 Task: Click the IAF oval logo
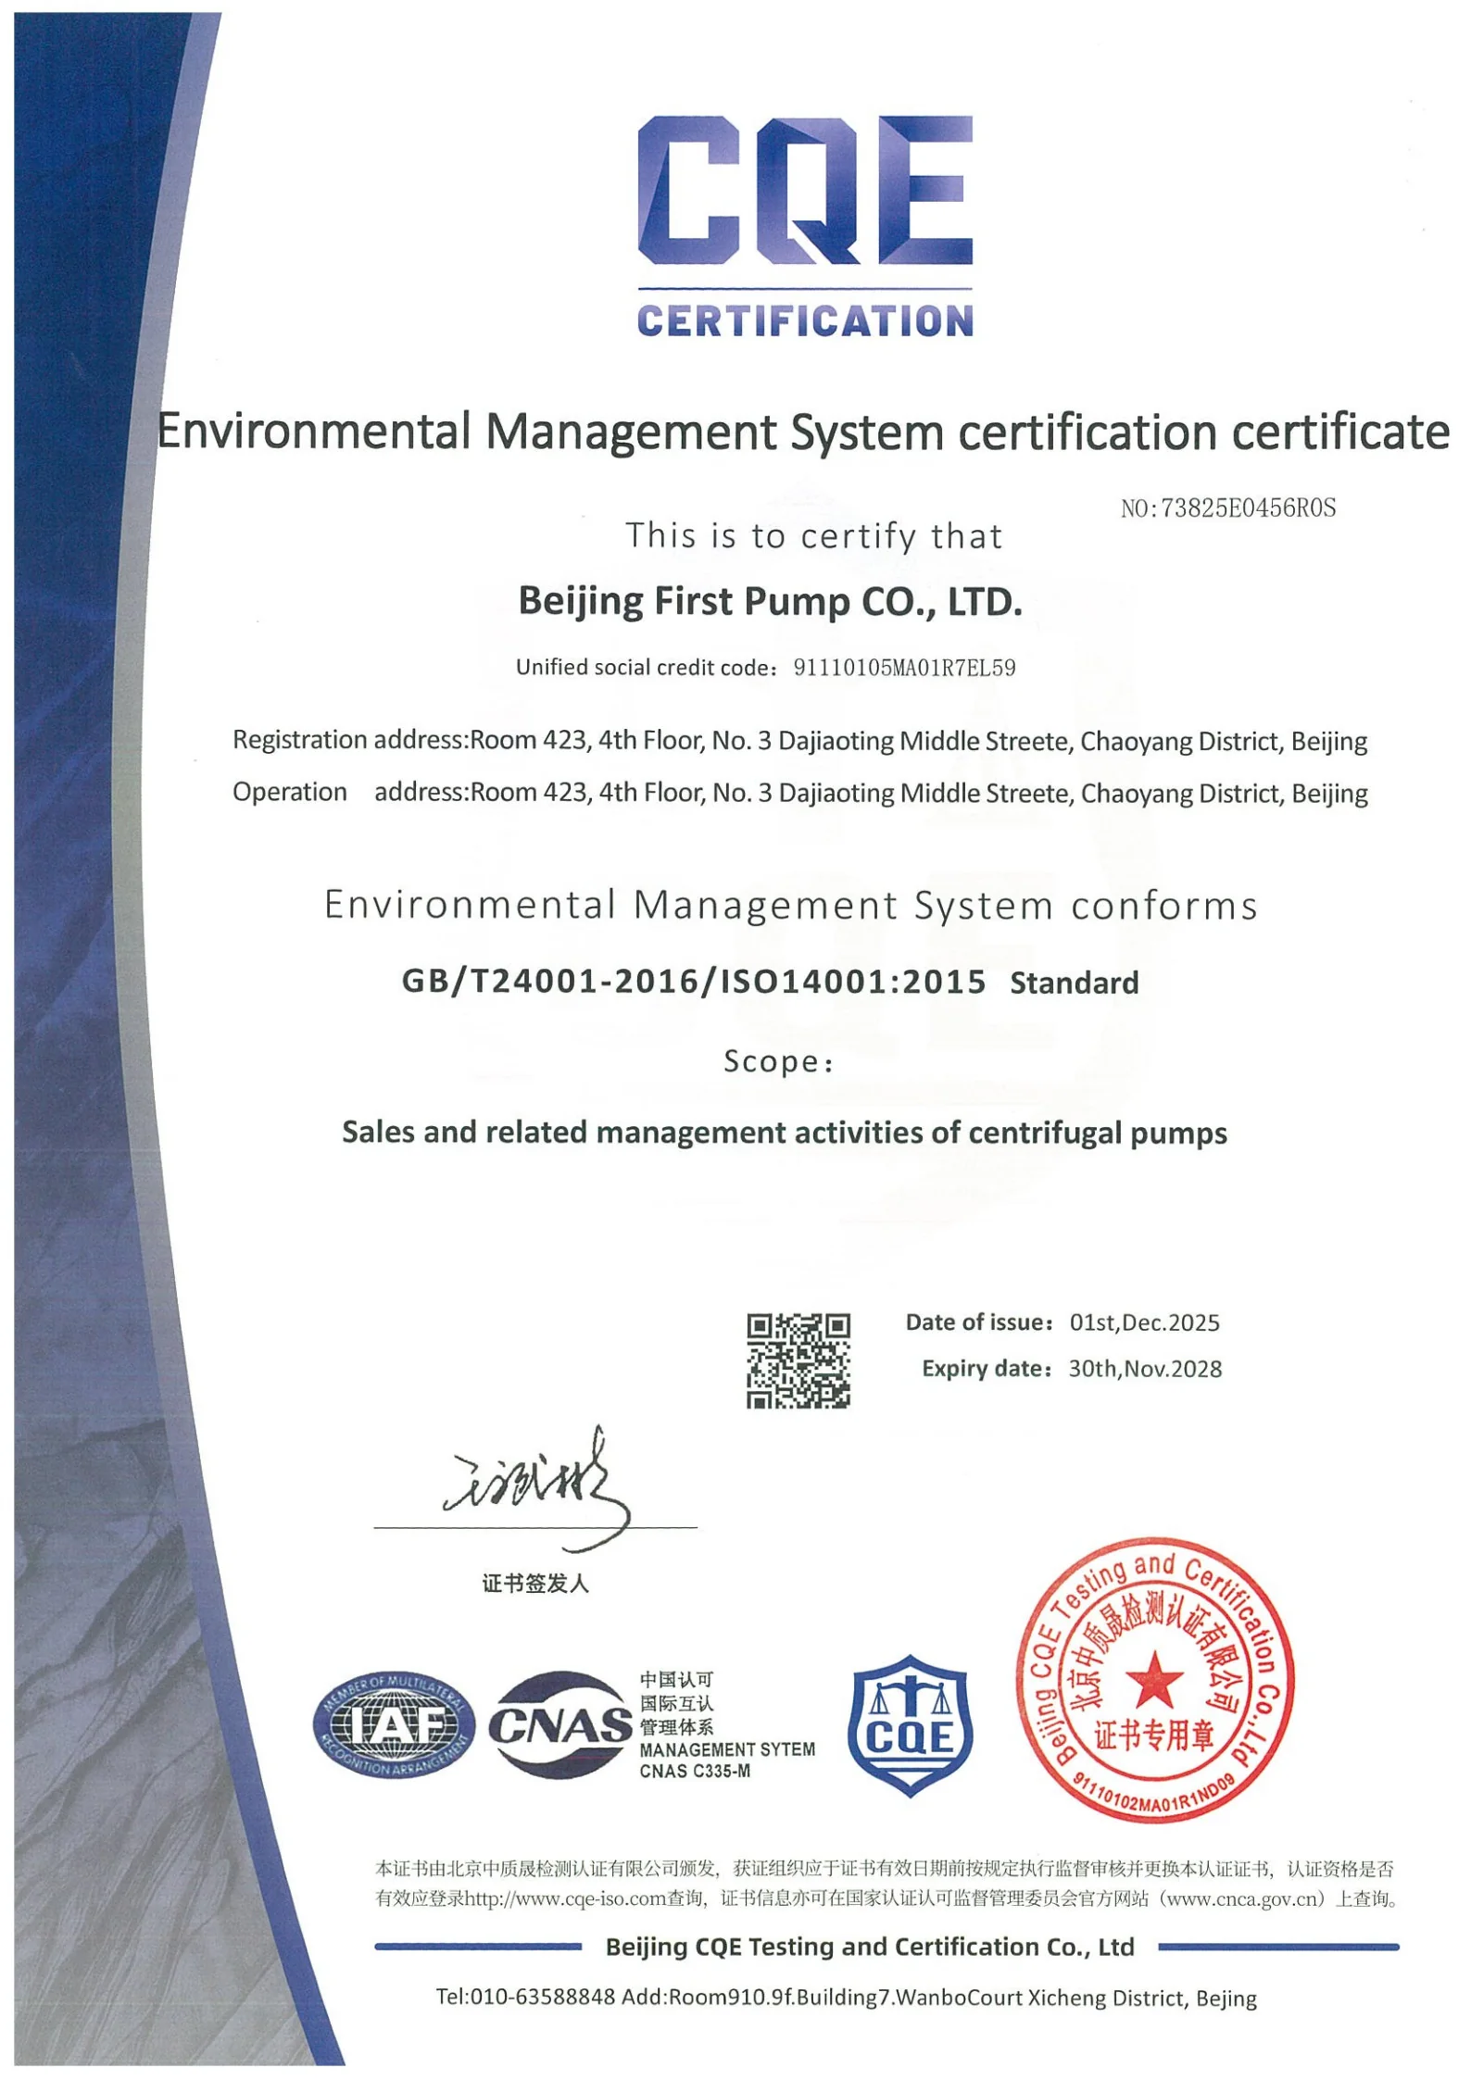(x=394, y=1725)
